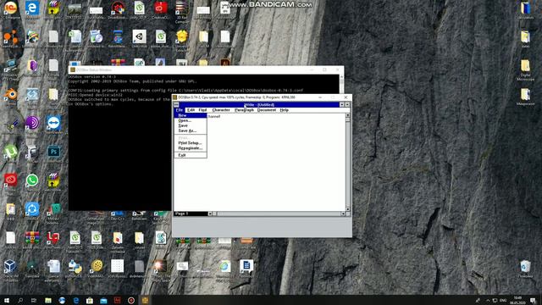Image resolution: width=542 pixels, height=305 pixels.
Task: Open Microsoft Store on the taskbar
Action: pyautogui.click(x=90, y=300)
